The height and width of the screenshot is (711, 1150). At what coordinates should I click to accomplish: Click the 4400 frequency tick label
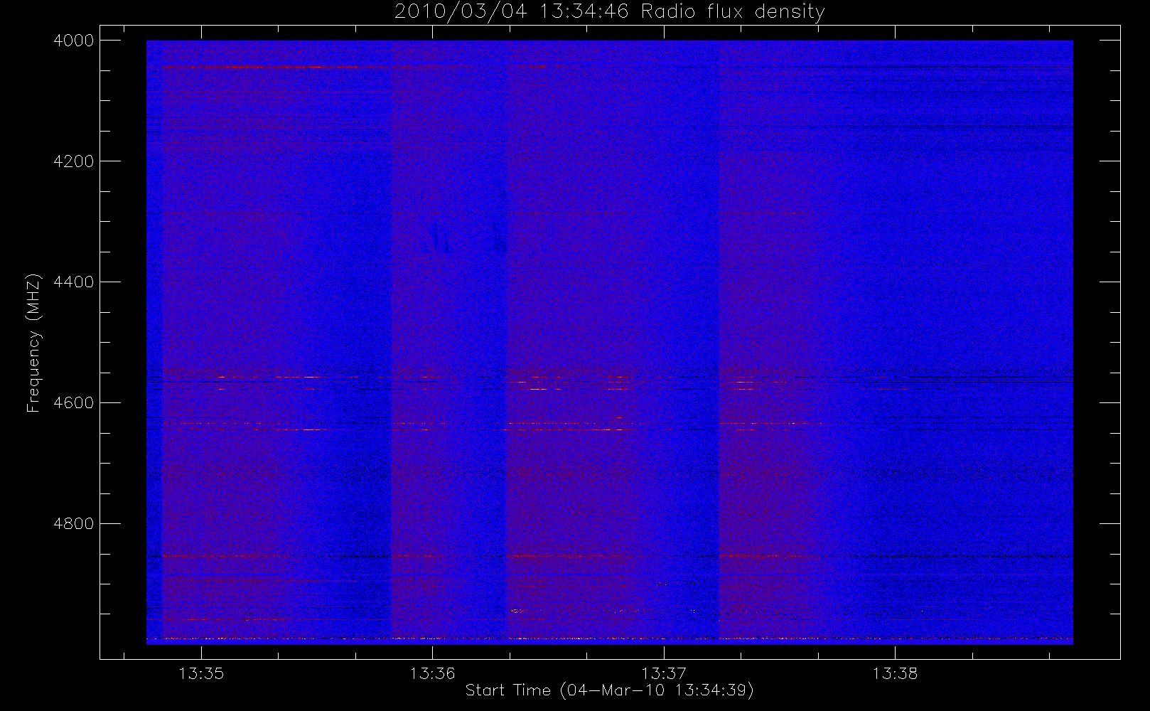coord(74,282)
